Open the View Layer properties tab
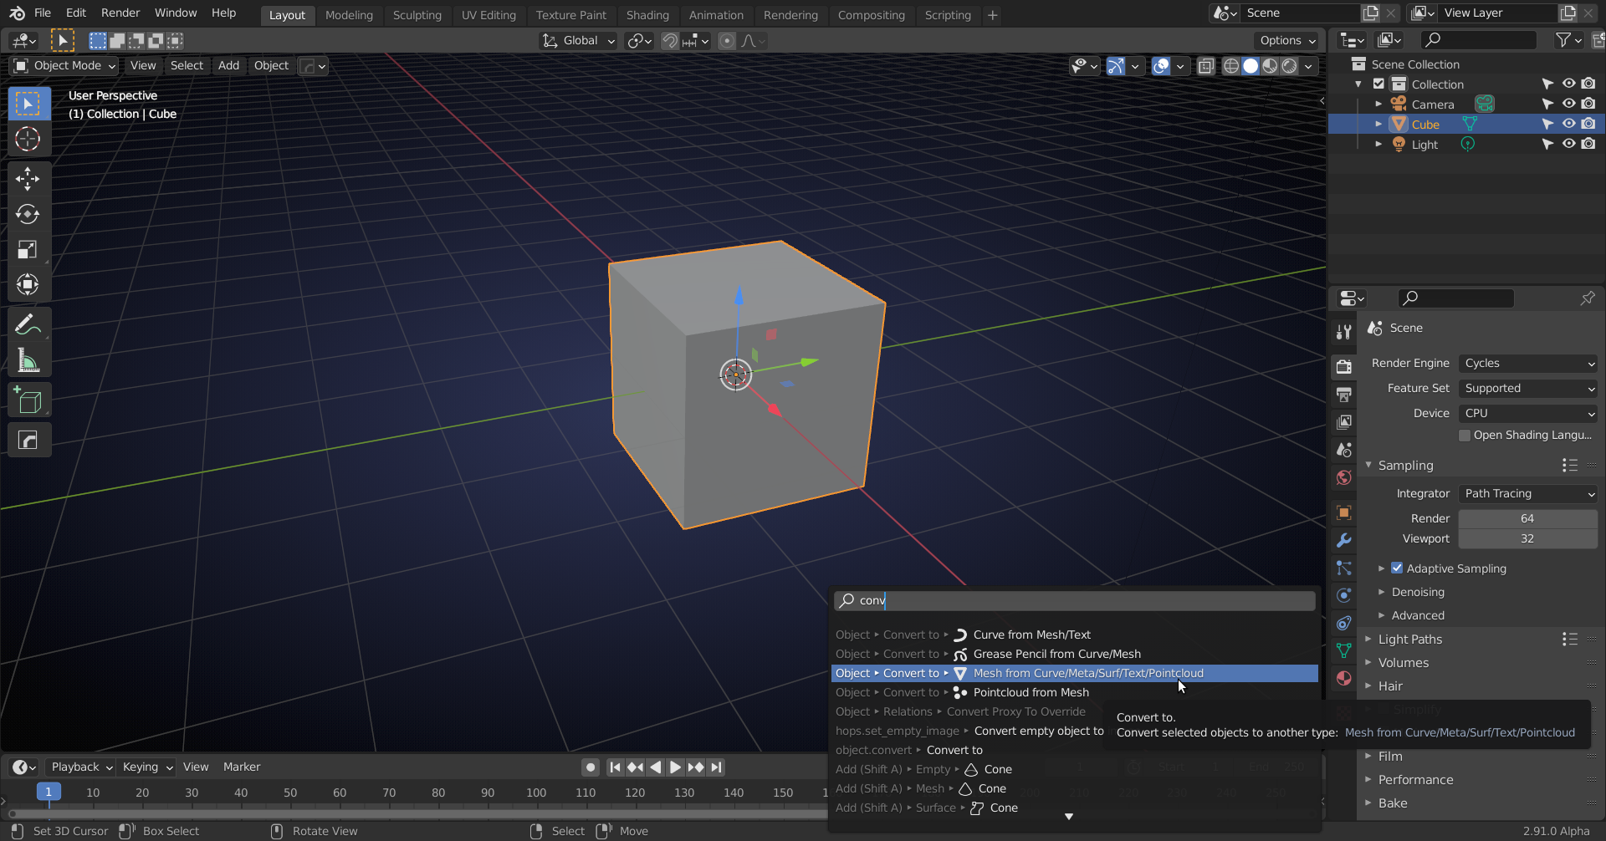Image resolution: width=1606 pixels, height=841 pixels. 1344,422
